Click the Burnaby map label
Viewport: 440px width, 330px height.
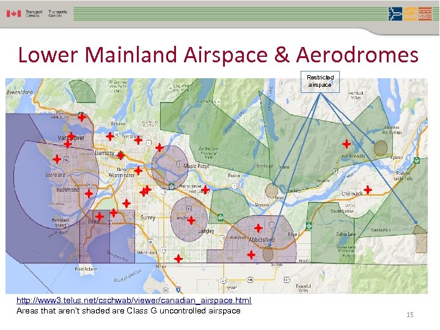pyautogui.click(x=105, y=153)
